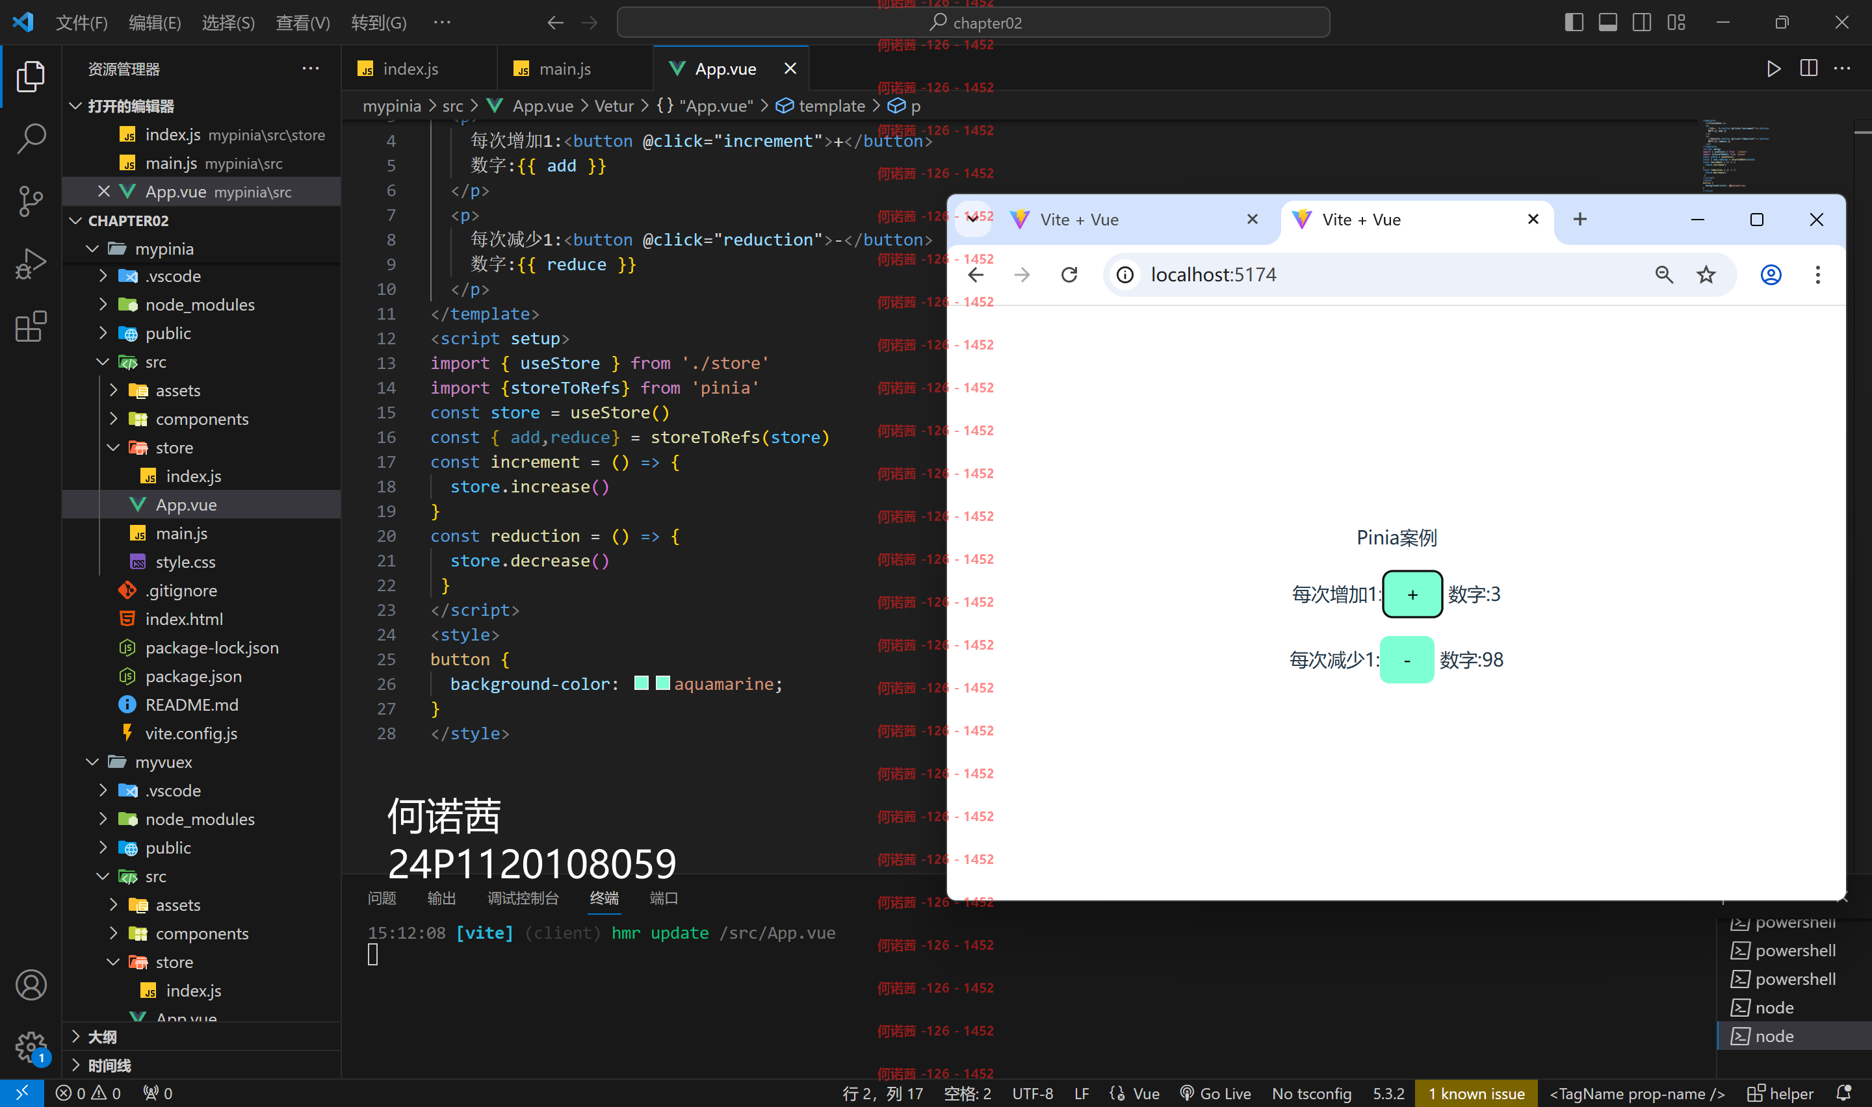
Task: Open the Accounts menu in activity bar
Action: pos(31,986)
